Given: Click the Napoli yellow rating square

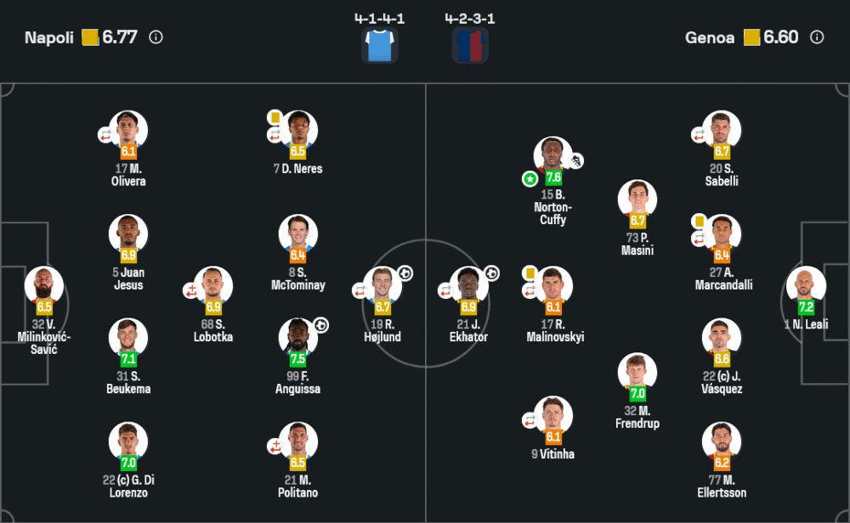Looking at the screenshot, I should tap(90, 37).
